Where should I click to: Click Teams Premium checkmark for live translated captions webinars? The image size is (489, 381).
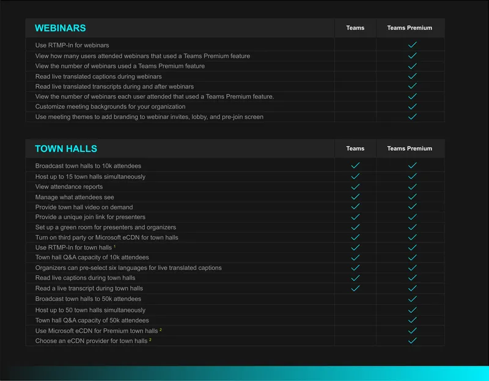[x=412, y=76]
